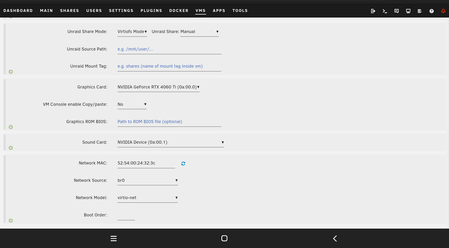The height and width of the screenshot is (248, 449).
Task: Open the Network Source br0 dropdown
Action: click(x=147, y=181)
